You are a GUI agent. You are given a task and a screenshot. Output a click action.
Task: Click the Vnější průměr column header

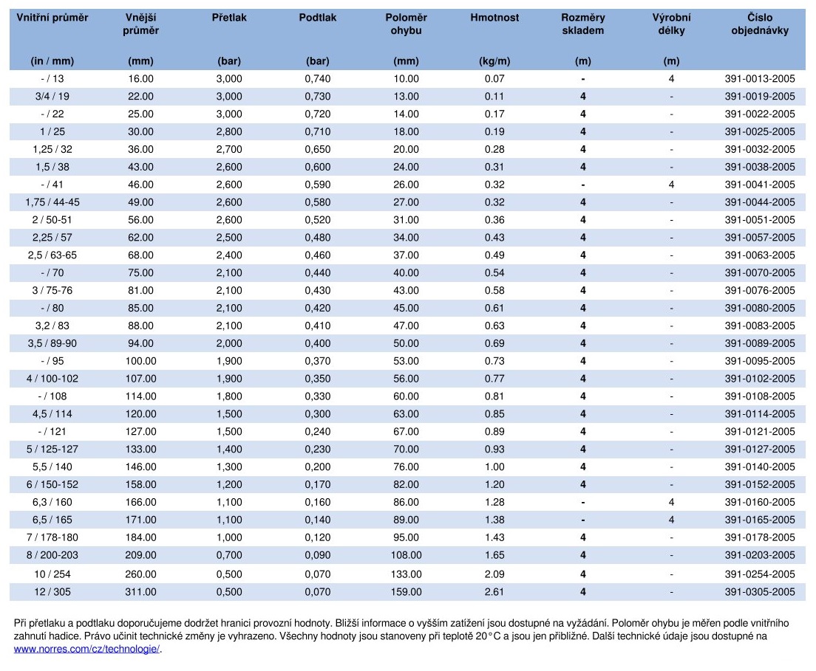tap(140, 24)
